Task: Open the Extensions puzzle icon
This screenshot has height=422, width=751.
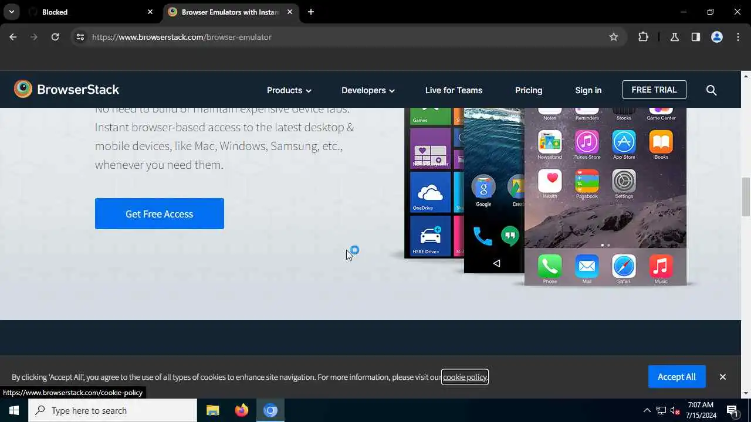Action: pyautogui.click(x=644, y=37)
